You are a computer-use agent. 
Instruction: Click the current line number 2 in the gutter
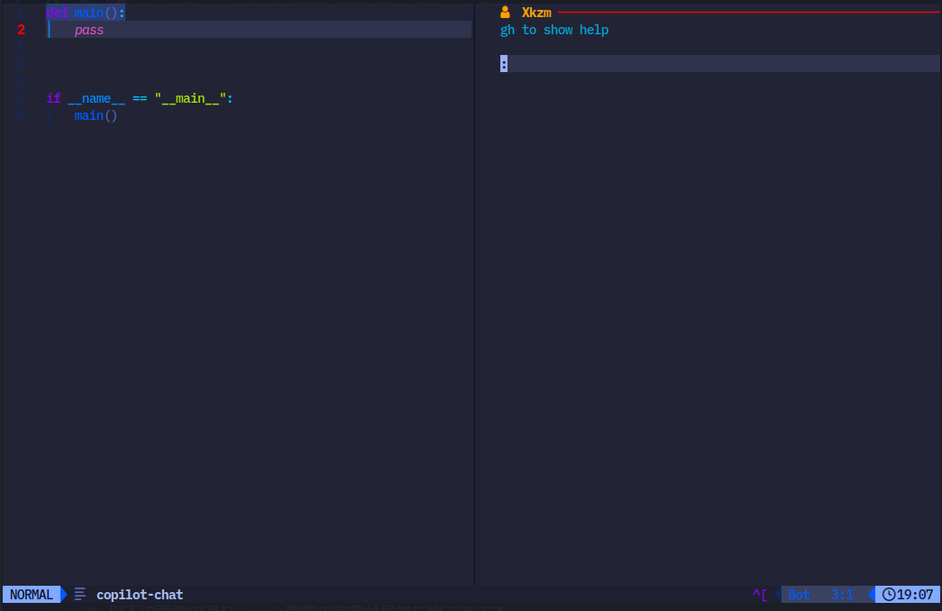[21, 30]
